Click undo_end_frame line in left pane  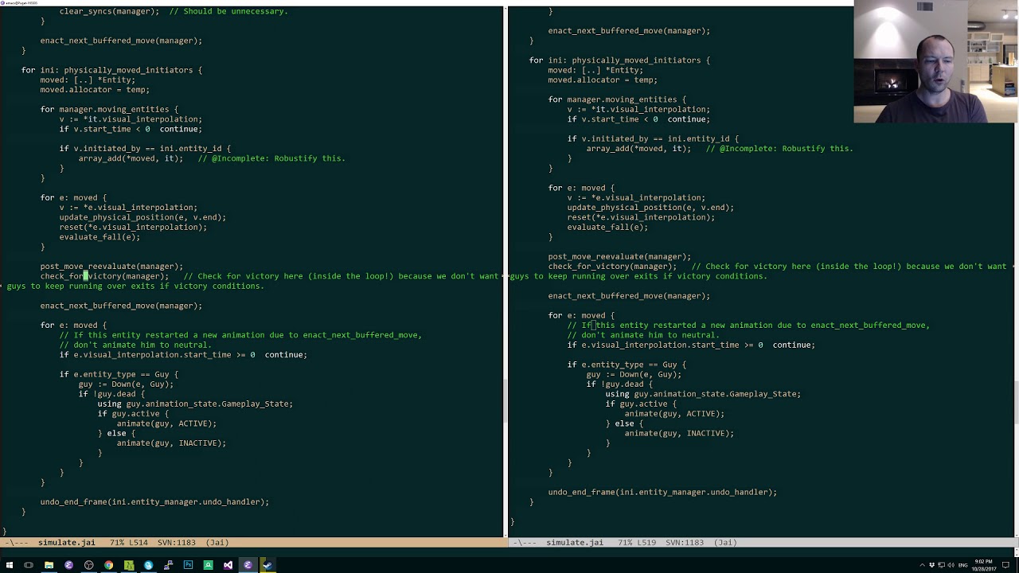click(x=154, y=502)
